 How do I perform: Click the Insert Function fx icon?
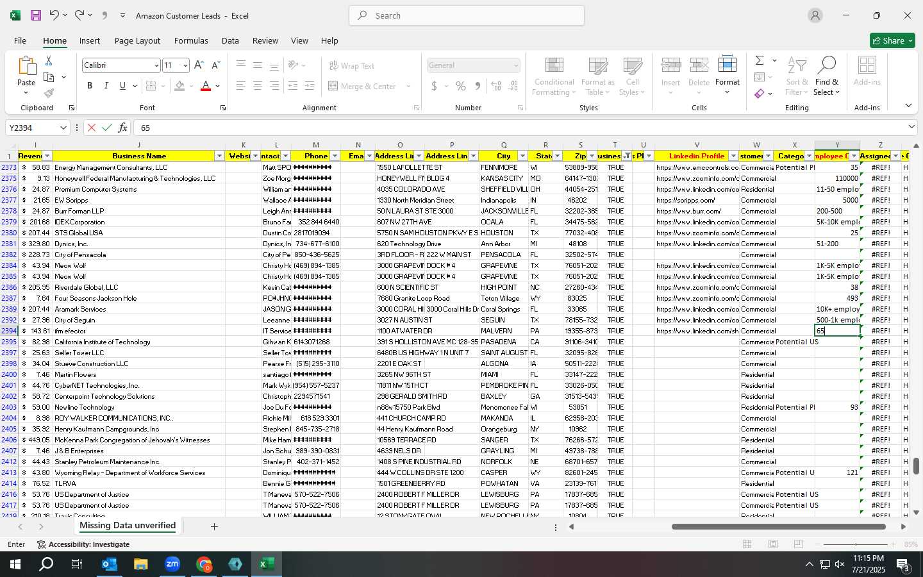[122, 128]
